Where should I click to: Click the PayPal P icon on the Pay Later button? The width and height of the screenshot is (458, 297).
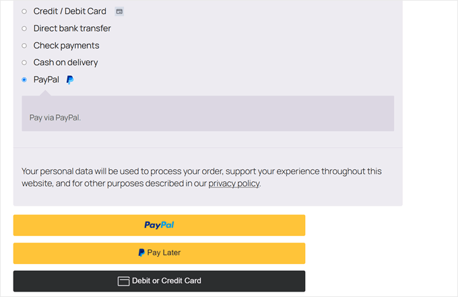coord(141,253)
